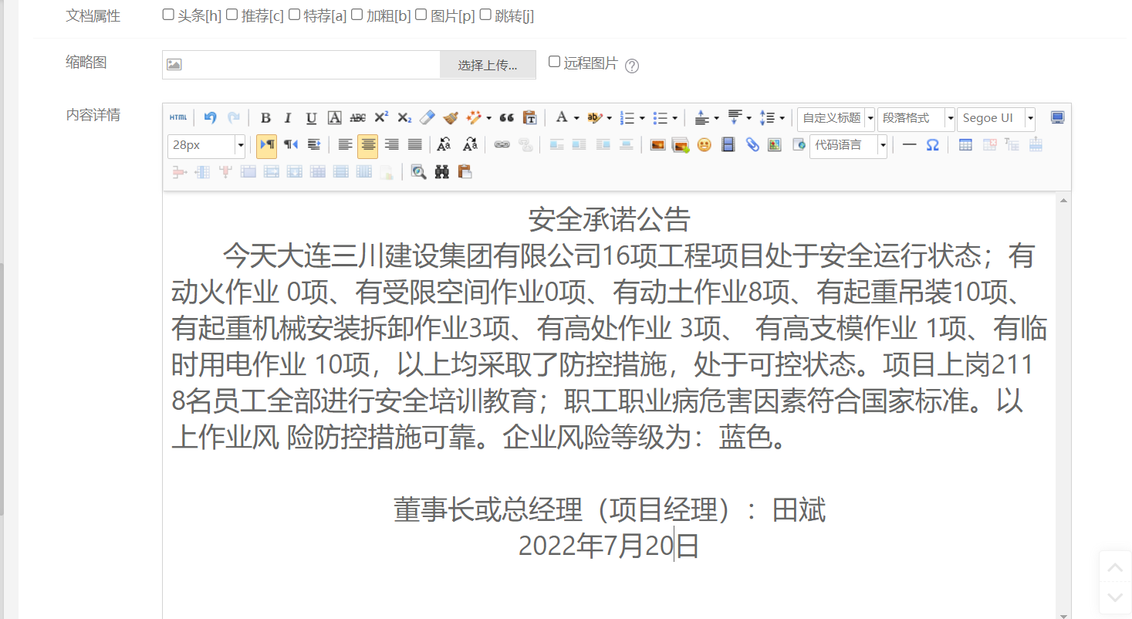Add a font border to text
This screenshot has width=1132, height=619.
pos(334,118)
